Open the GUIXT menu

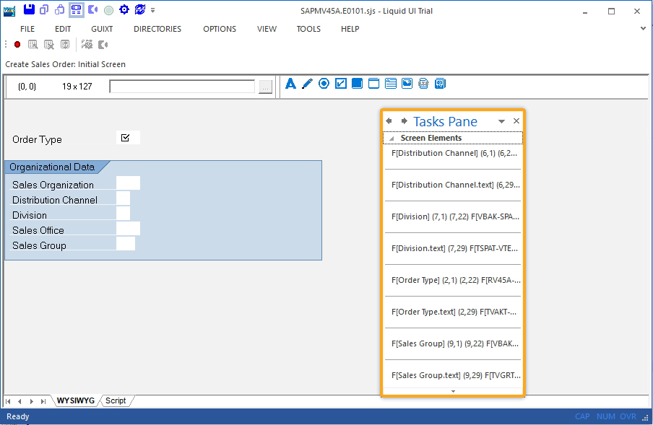(x=102, y=29)
